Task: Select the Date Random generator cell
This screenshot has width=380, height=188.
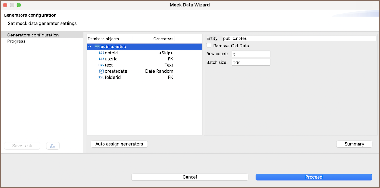Action: [159, 71]
